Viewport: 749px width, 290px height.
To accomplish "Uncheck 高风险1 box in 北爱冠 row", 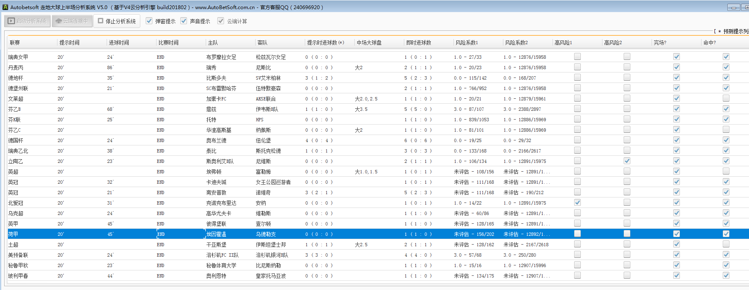I will [x=577, y=202].
